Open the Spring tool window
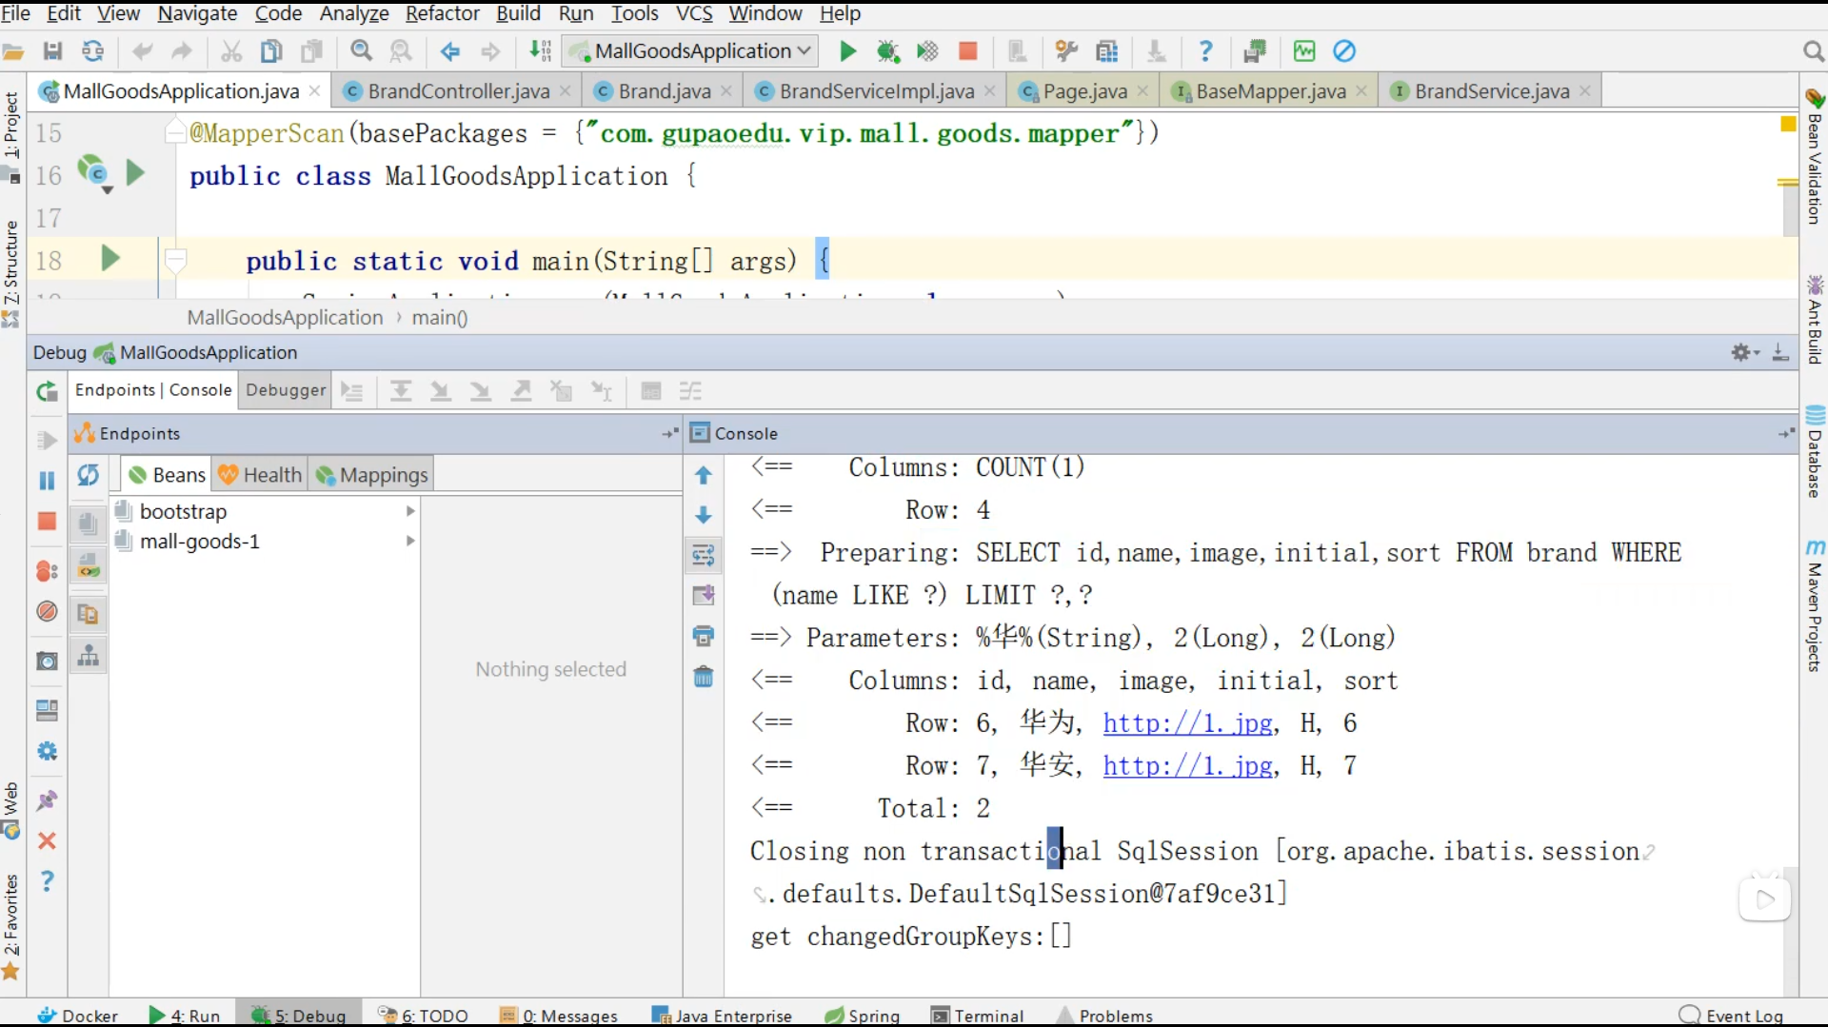Screen dimensions: 1828x1027 pyautogui.click(x=863, y=1016)
